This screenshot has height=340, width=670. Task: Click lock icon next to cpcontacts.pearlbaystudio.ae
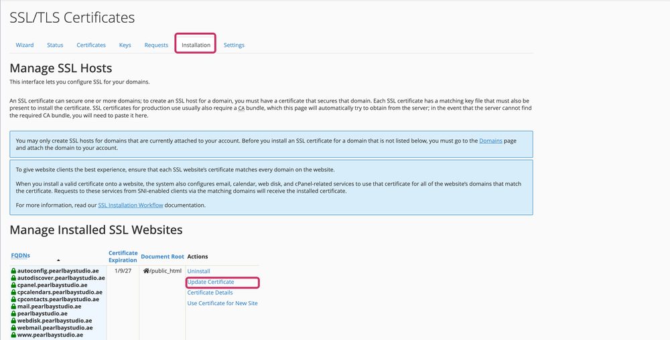(13, 299)
